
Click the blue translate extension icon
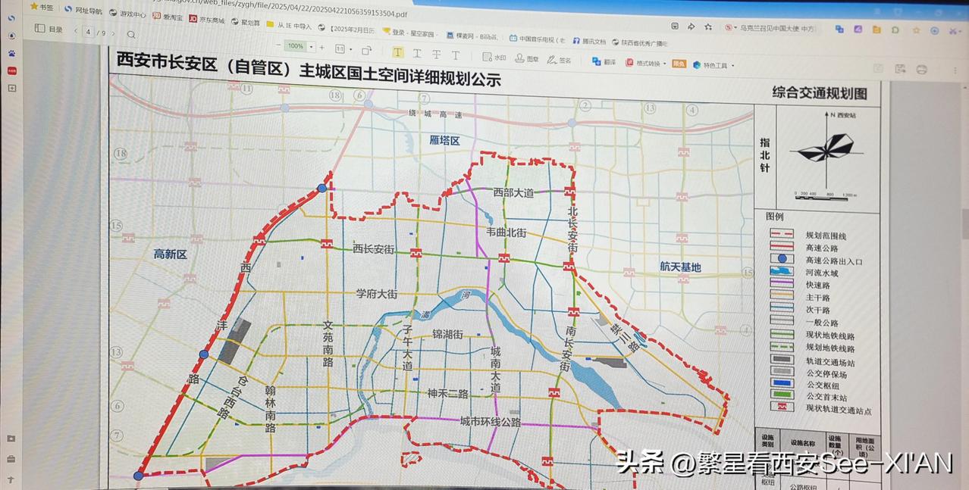pos(839,30)
